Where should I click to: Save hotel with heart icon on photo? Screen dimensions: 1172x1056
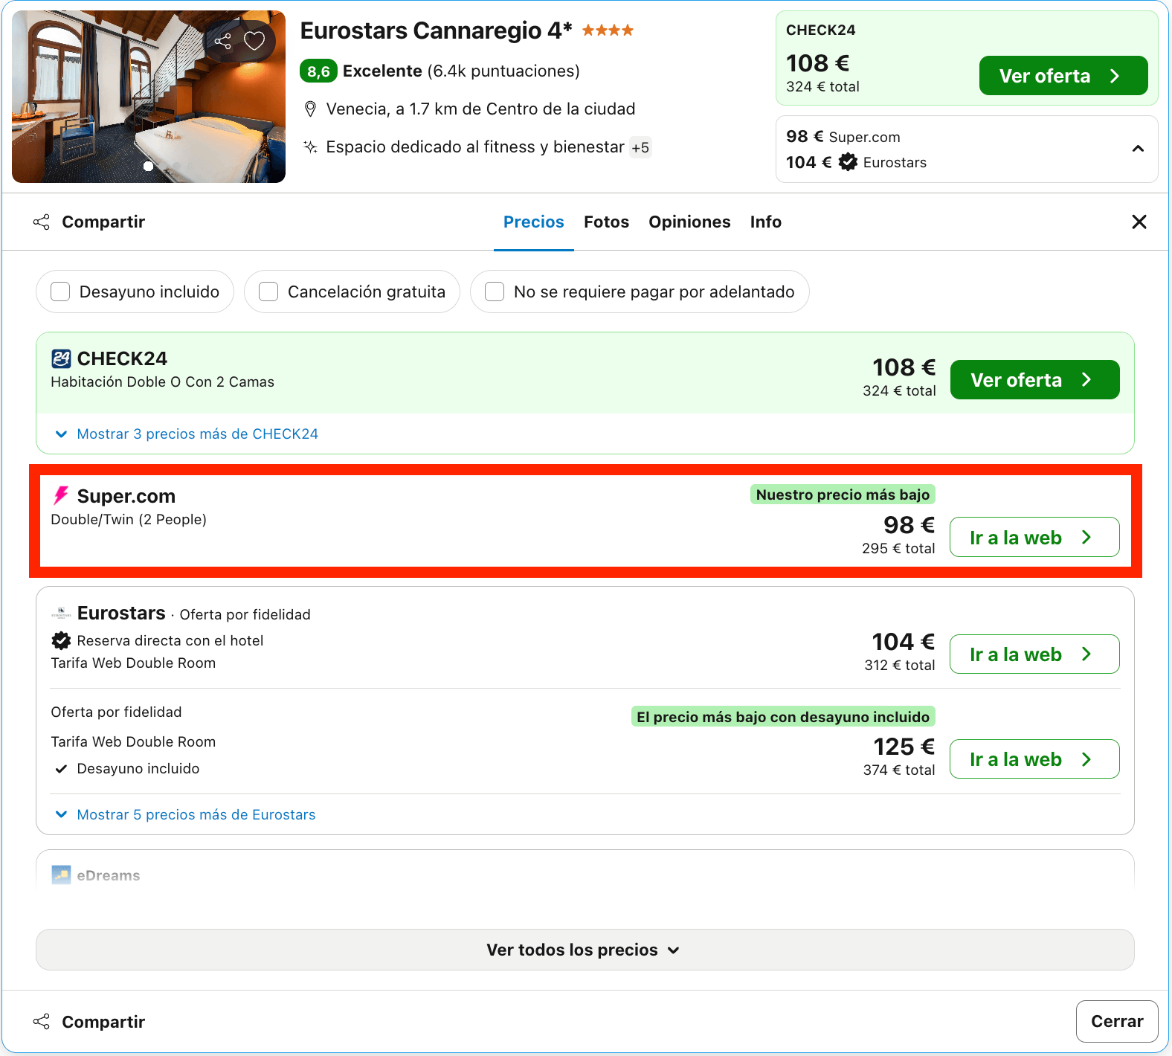pos(254,41)
